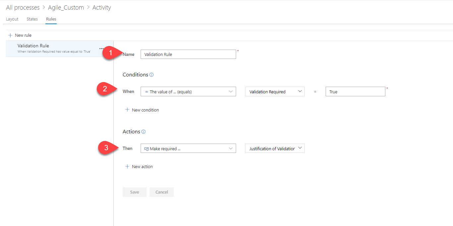Click the rule Name text field

188,54
